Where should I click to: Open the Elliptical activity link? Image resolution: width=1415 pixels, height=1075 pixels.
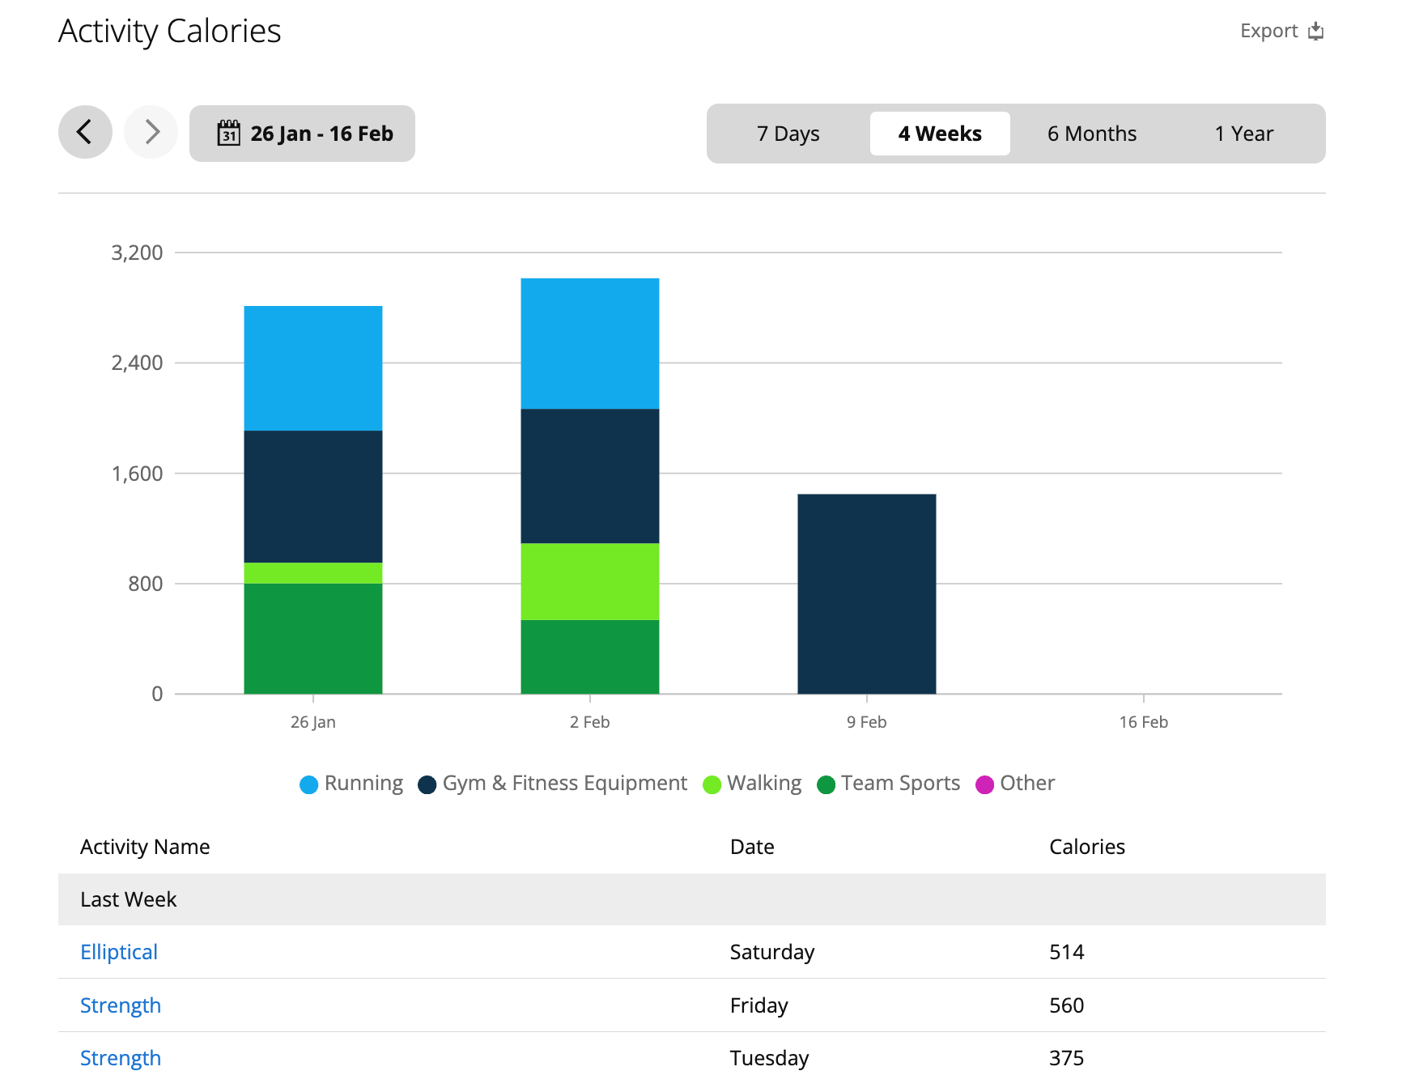[119, 952]
